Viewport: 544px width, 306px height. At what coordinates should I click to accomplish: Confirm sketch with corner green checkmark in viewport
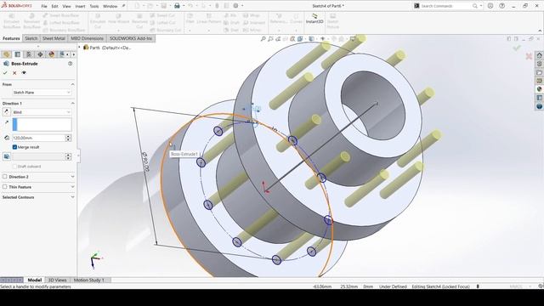tap(517, 48)
